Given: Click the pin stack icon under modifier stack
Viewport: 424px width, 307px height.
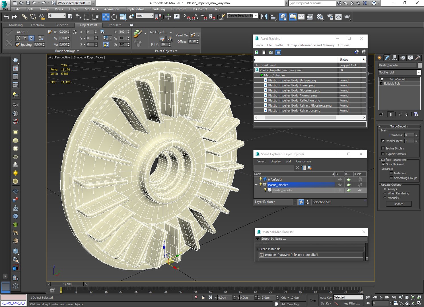Looking at the screenshot, I should 381,114.
